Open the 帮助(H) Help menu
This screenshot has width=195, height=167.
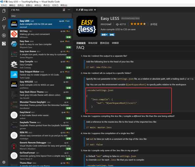coord(64,5)
